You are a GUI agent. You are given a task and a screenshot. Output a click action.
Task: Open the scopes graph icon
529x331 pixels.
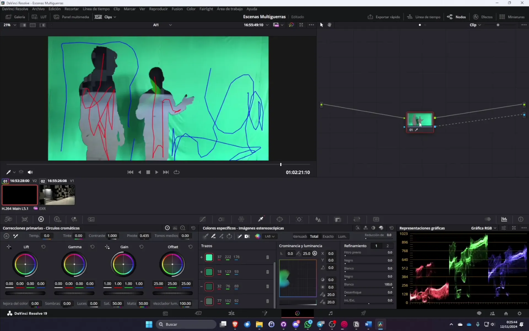(504, 219)
